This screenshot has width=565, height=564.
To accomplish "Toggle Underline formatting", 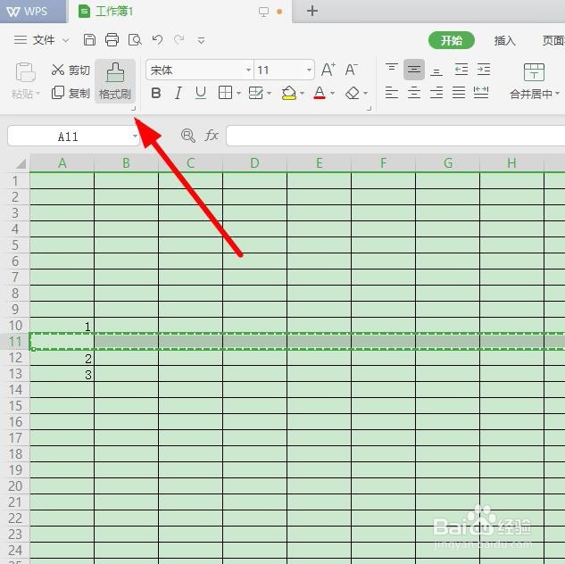I will tap(201, 93).
